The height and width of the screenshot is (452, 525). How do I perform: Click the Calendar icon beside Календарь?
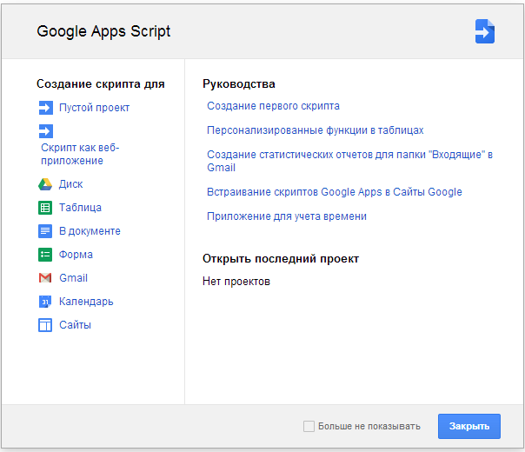tap(45, 302)
